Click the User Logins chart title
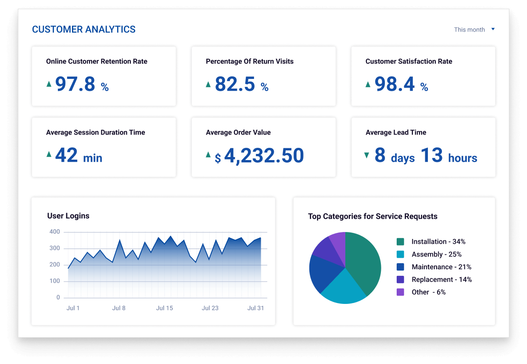The height and width of the screenshot is (364, 527). pos(68,216)
